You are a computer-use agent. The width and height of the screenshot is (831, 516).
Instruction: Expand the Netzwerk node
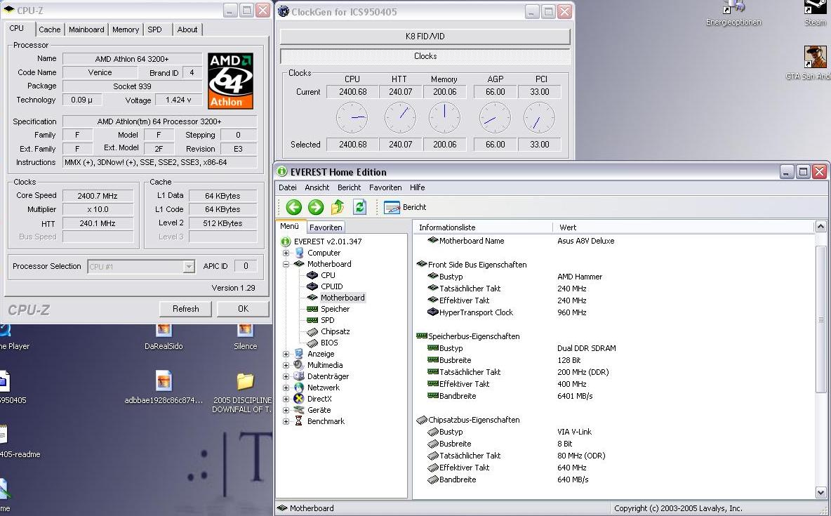pyautogui.click(x=286, y=388)
